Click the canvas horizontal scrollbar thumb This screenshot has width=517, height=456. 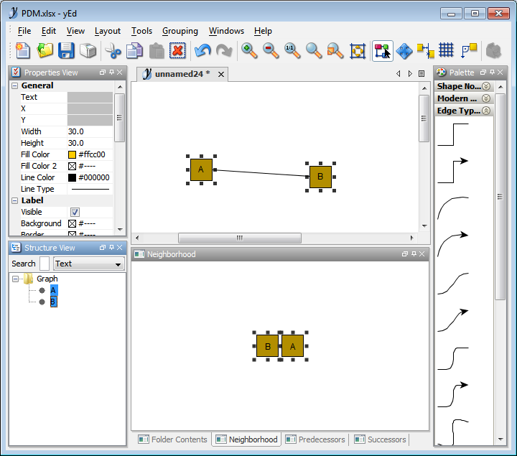240,238
